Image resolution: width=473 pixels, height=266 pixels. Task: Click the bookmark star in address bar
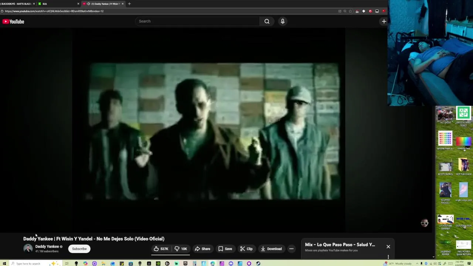click(x=350, y=11)
